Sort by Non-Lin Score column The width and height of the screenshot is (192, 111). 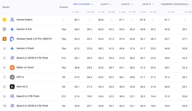coord(83,4)
